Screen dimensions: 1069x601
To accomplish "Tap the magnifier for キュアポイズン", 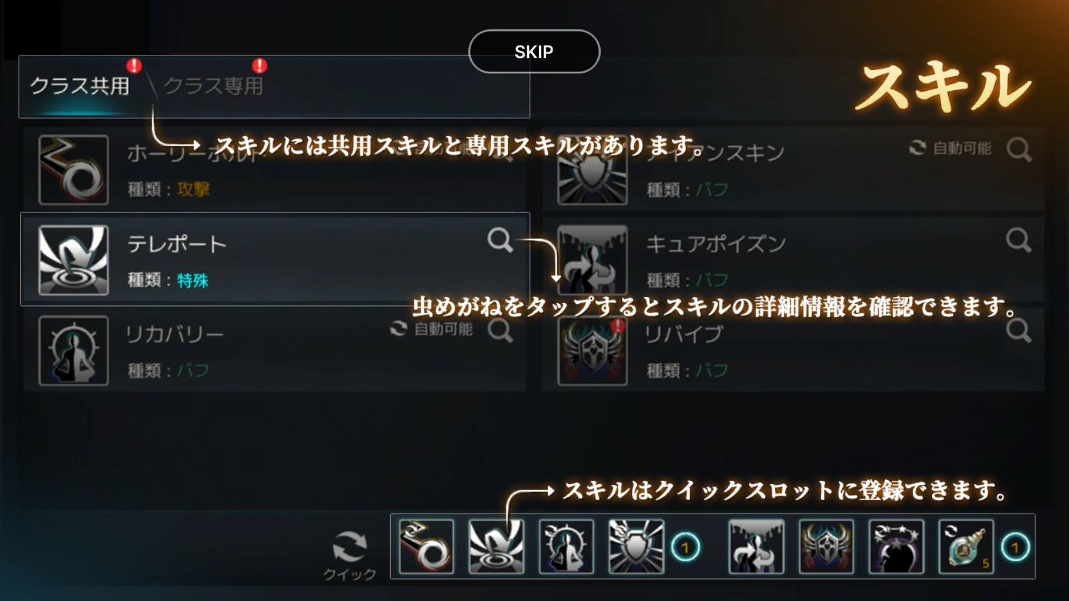I will click(1019, 240).
